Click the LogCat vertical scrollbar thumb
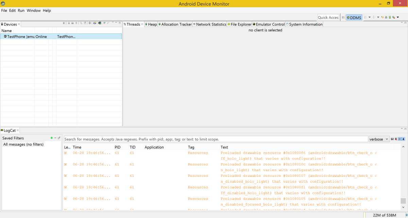The width and height of the screenshot is (408, 218). 403,201
